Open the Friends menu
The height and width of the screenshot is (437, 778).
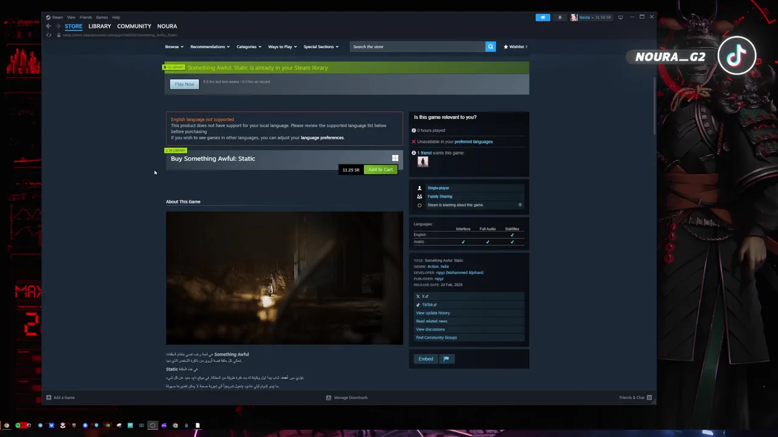click(86, 17)
